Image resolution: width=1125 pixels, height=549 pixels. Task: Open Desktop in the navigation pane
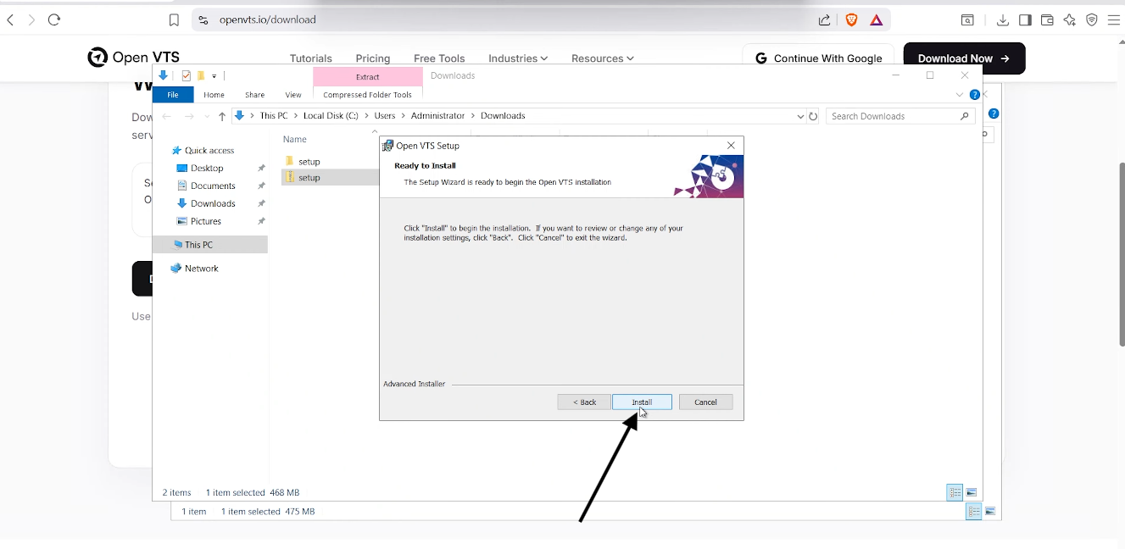(207, 168)
